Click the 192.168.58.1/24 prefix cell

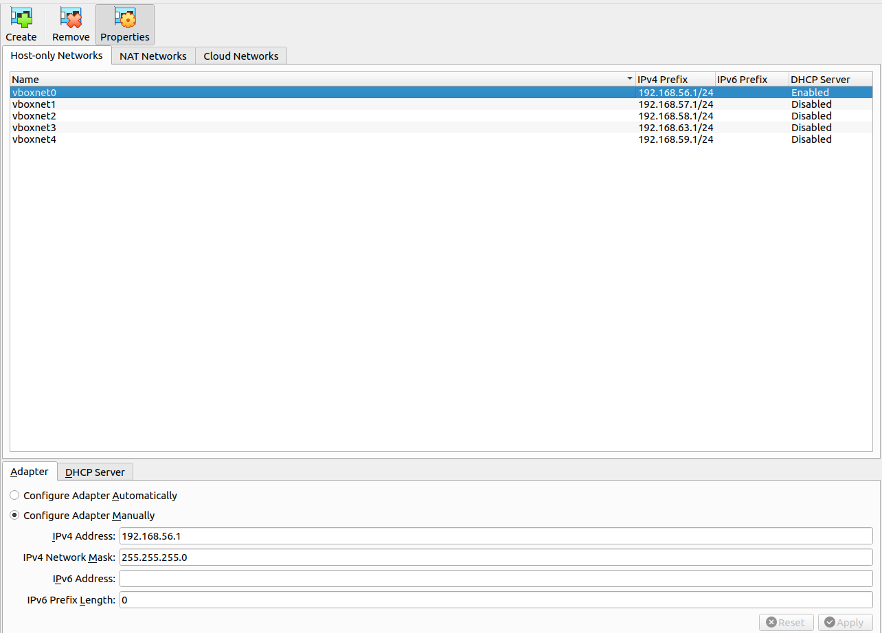point(676,116)
